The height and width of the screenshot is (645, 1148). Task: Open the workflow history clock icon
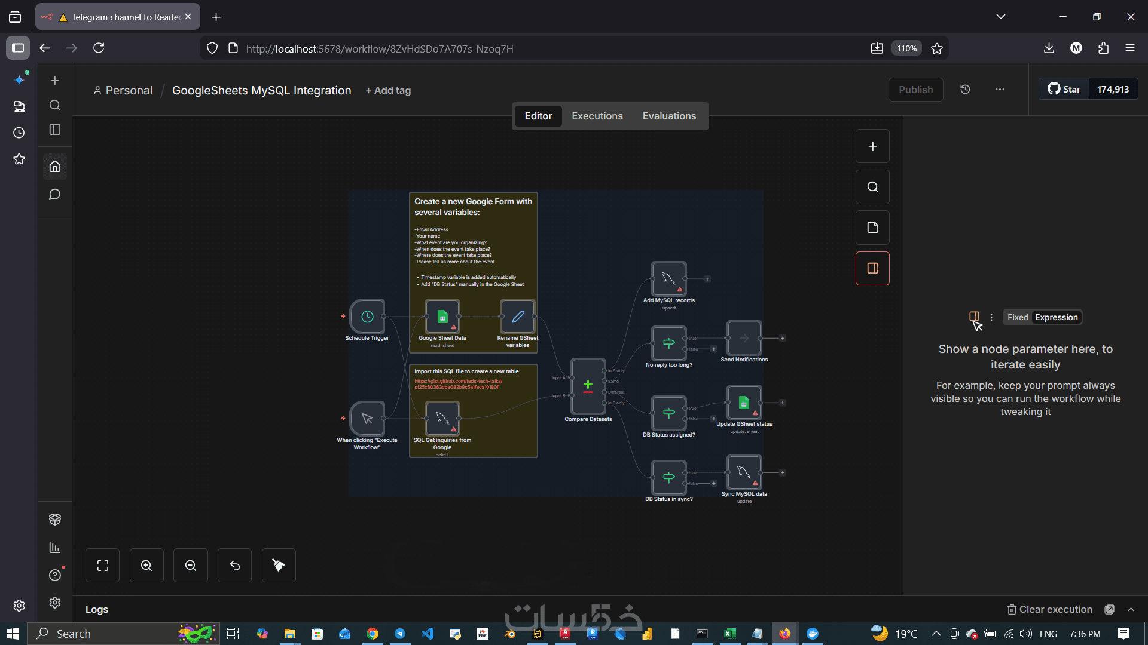coord(965,90)
